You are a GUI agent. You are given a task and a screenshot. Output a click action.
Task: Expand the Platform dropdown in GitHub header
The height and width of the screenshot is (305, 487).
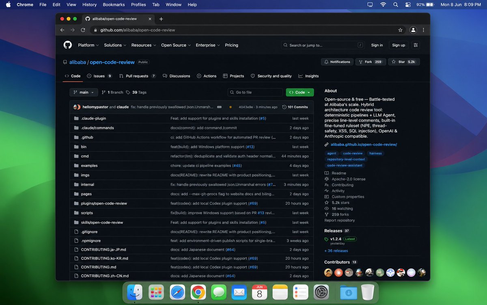(x=88, y=45)
